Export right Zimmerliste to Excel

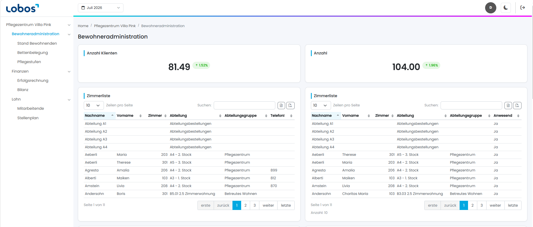point(508,105)
